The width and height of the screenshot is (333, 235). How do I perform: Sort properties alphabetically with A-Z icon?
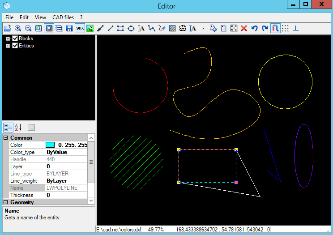pos(18,128)
